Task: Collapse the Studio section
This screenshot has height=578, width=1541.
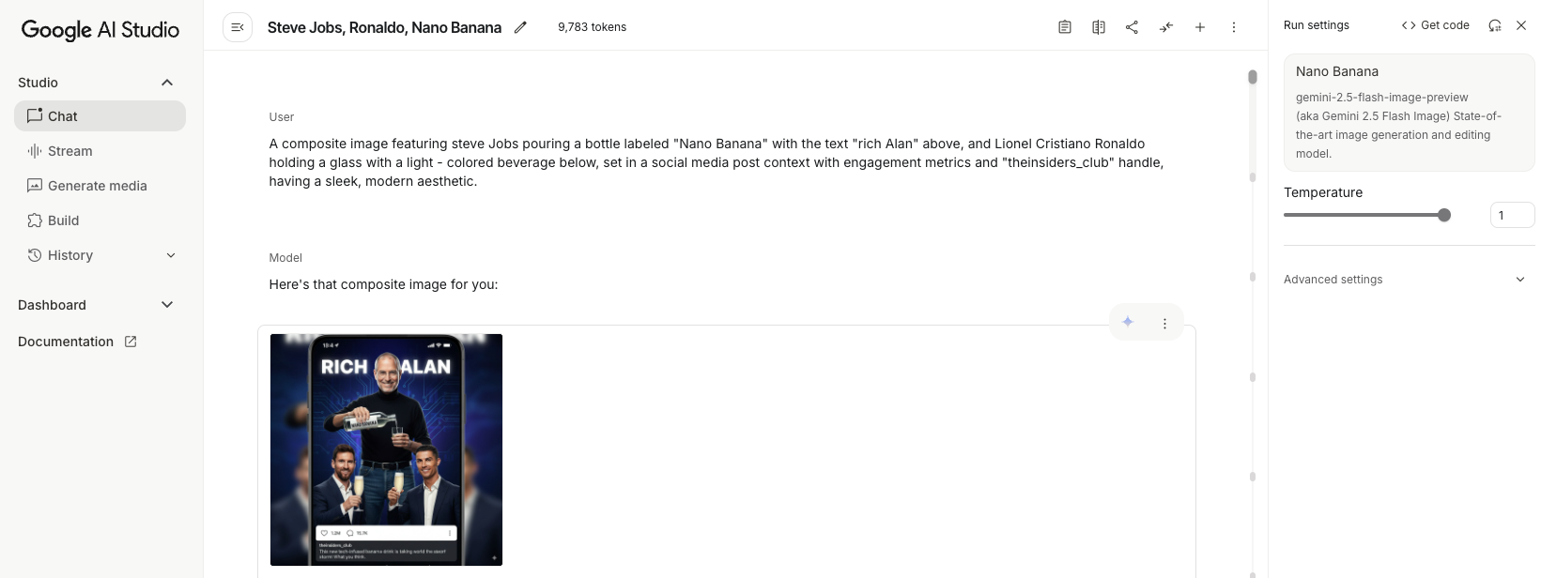Action: click(x=167, y=83)
